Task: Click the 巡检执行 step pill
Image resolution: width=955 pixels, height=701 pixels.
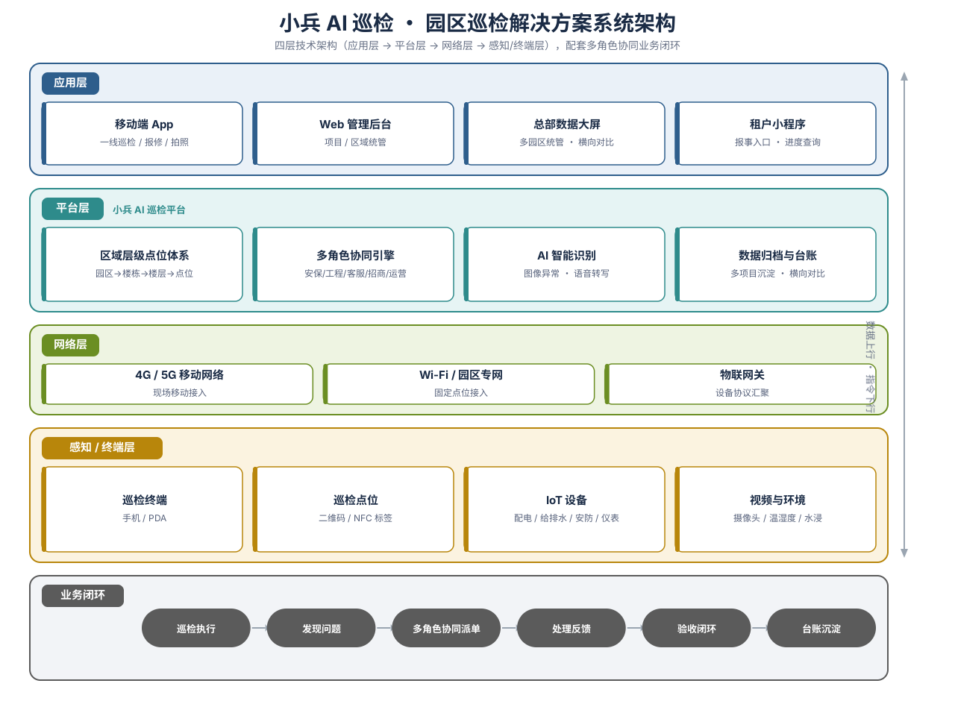Action: coord(196,628)
